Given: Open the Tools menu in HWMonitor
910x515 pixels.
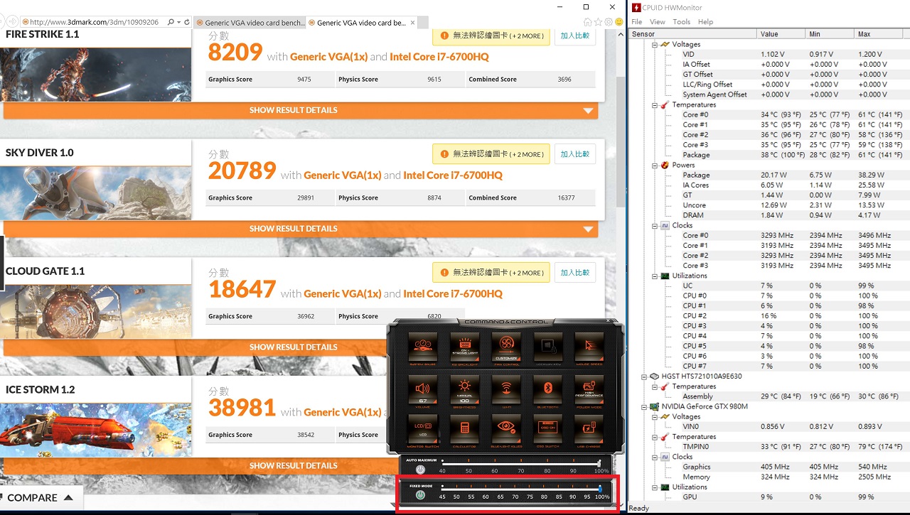Looking at the screenshot, I should pos(682,21).
